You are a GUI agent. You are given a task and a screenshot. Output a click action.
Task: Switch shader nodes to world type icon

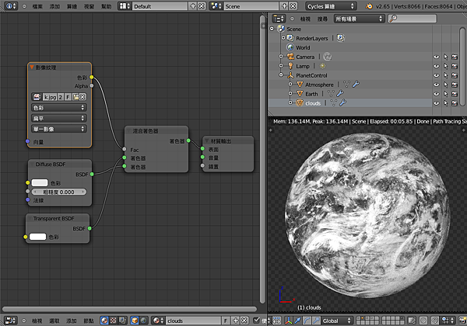[x=143, y=321]
